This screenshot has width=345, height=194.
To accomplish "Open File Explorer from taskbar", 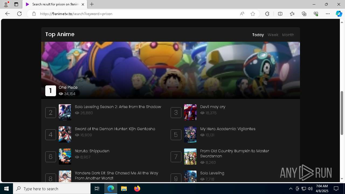I will pos(124,189).
